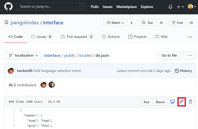198x129 pixels.
Task: Select line number 1
Action: [x=14, y=110]
